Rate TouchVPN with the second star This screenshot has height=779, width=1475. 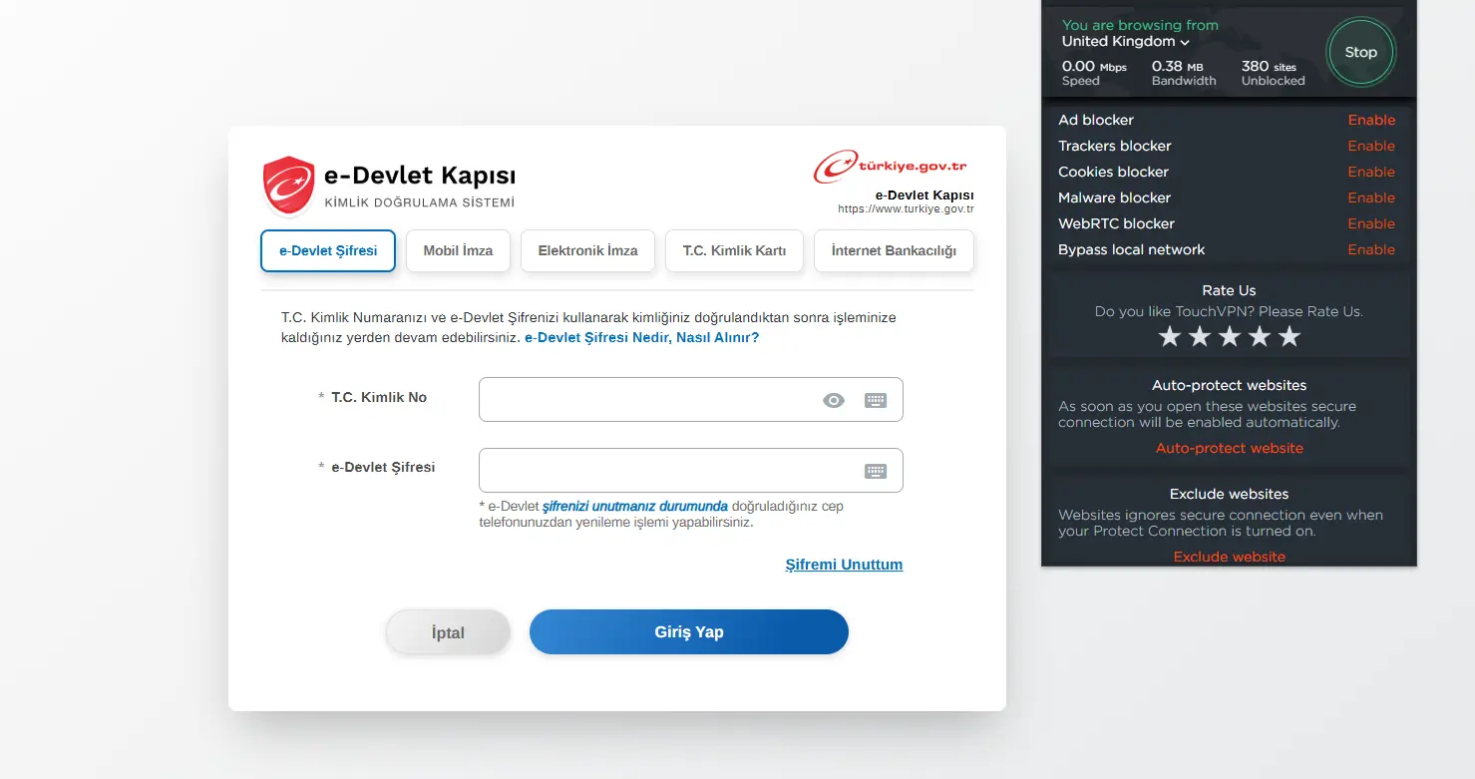(1200, 337)
